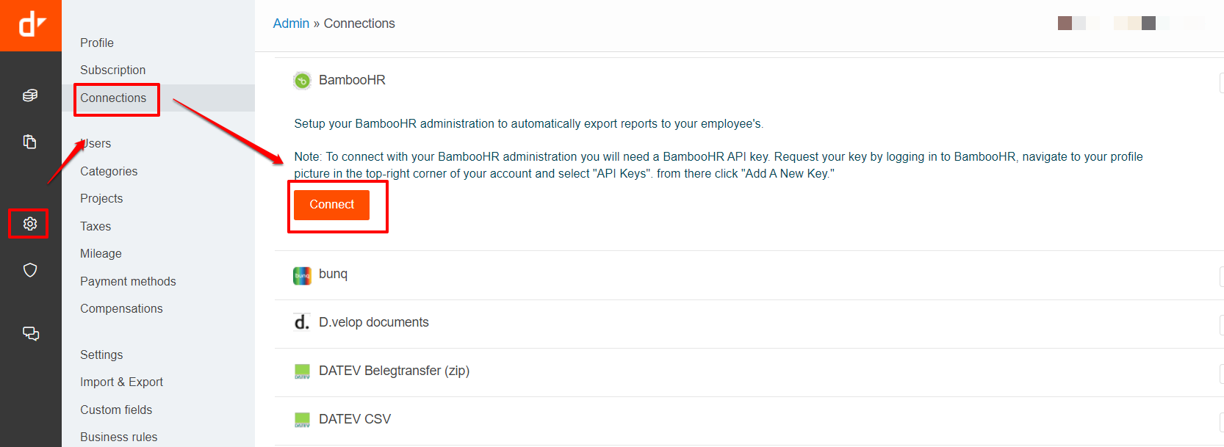Click the Declaree logo in the corner

pyautogui.click(x=31, y=25)
